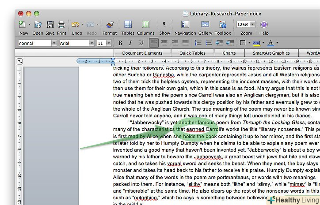320x205 pixels.
Task: Click the New document icon
Action: 22,25
